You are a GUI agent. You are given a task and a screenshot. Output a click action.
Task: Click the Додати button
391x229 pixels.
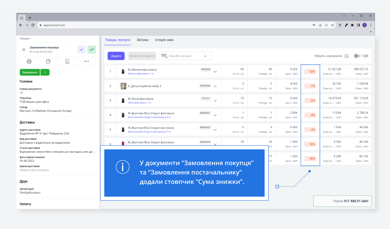tap(116, 56)
